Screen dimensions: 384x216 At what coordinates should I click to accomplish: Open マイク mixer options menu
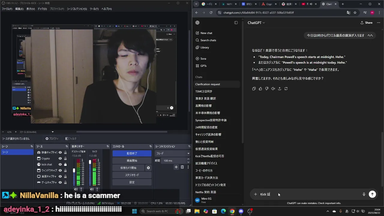[x=97, y=189]
